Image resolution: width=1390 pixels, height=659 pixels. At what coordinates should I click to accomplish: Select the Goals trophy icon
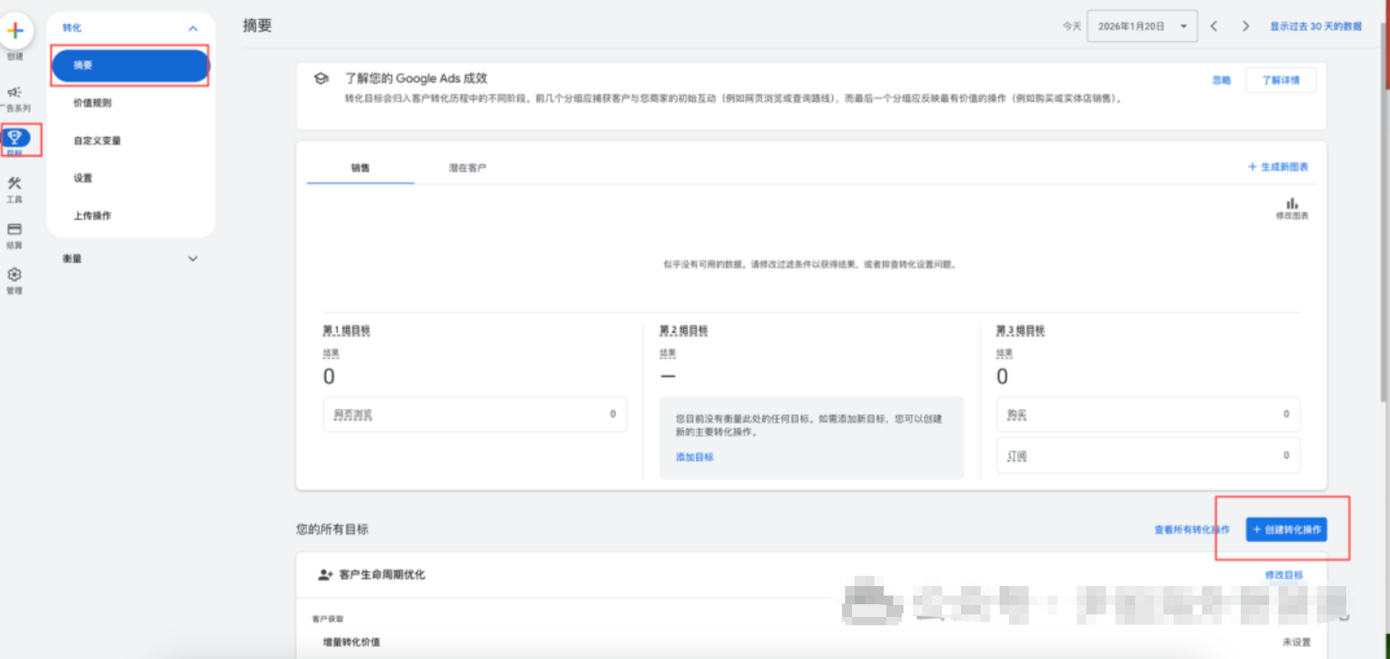[15, 137]
